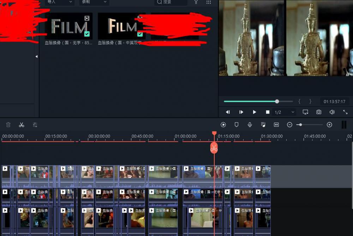Click the delete trash icon in timeline toolbar
Image resolution: width=353 pixels, height=236 pixels.
click(x=8, y=125)
